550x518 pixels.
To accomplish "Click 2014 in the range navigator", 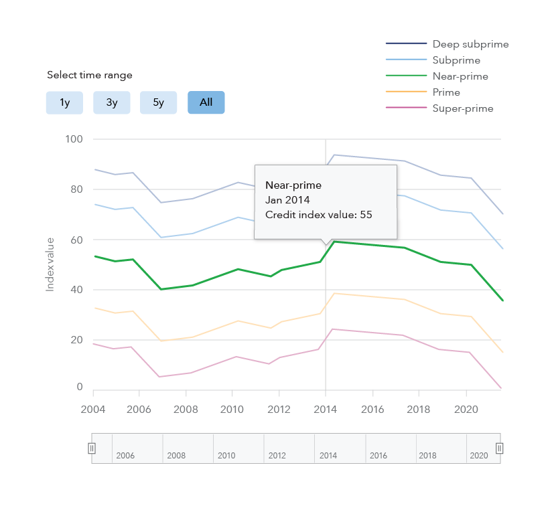I will click(x=328, y=456).
